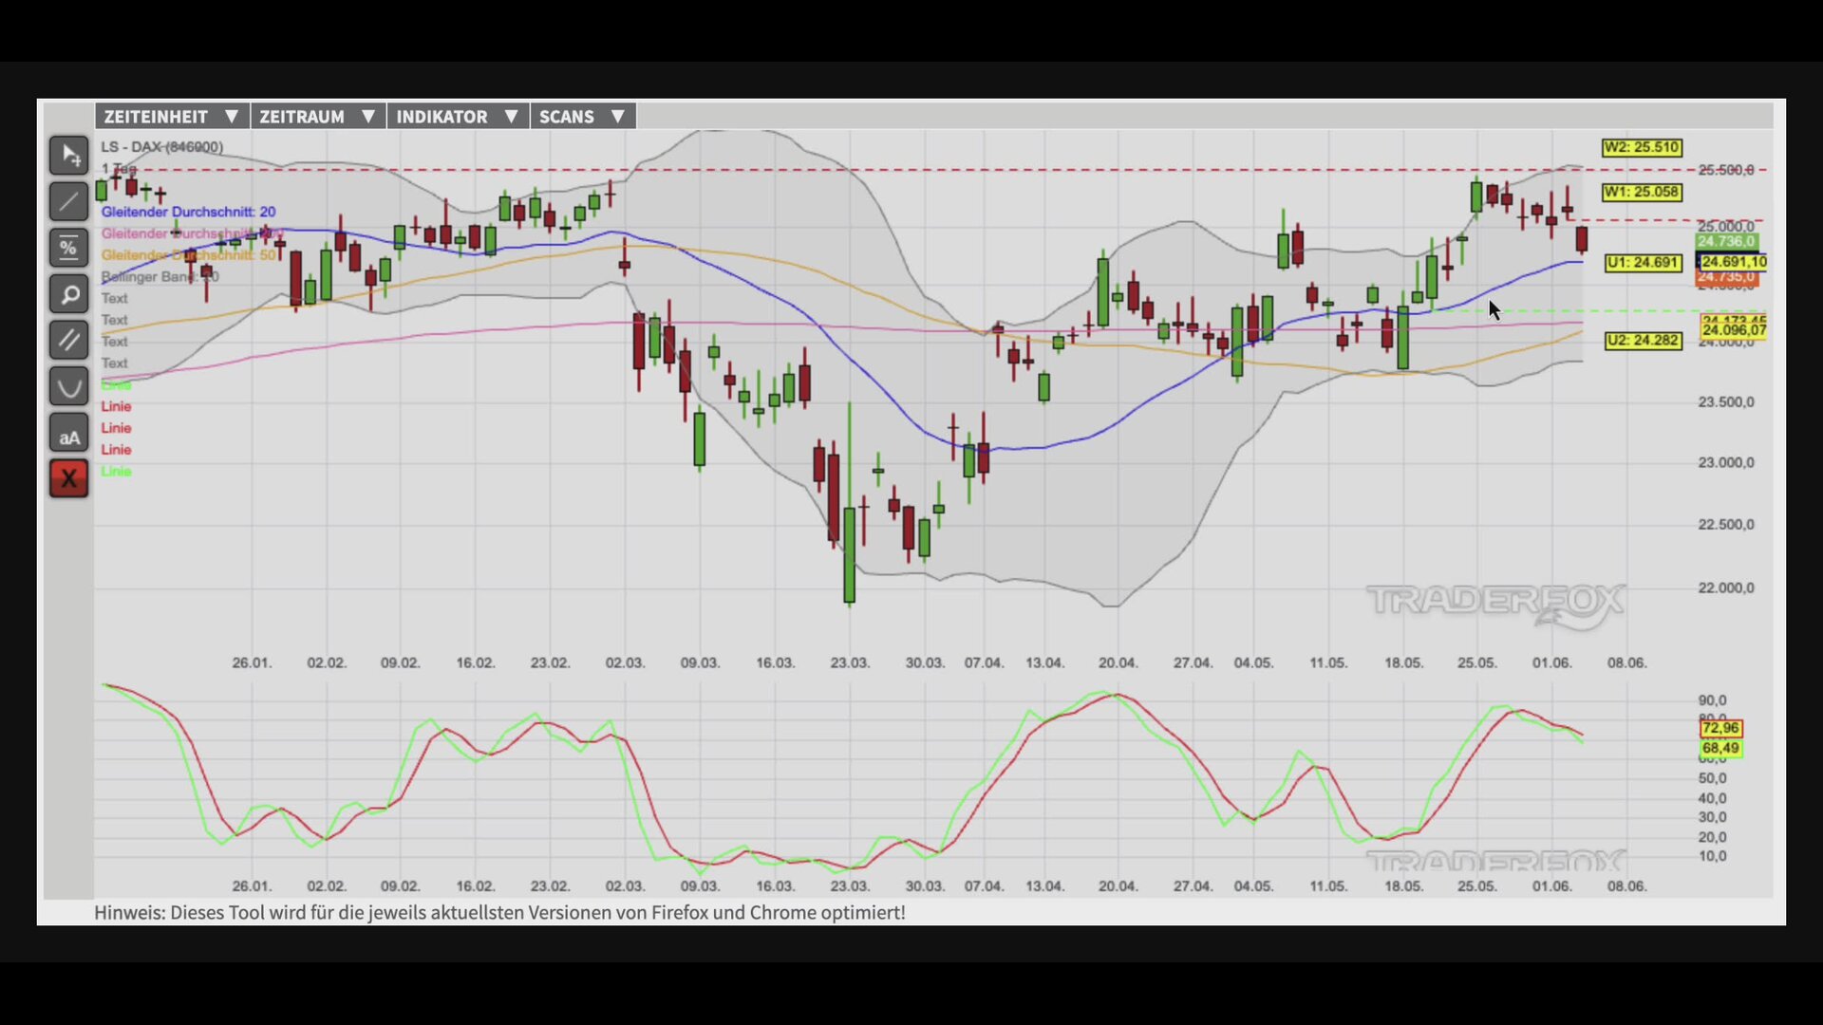1823x1025 pixels.
Task: Pick the magnifier zoom tool
Action: point(69,294)
